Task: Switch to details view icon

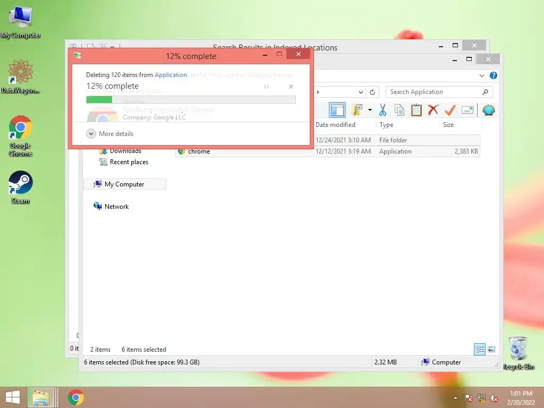Action: coord(480,349)
